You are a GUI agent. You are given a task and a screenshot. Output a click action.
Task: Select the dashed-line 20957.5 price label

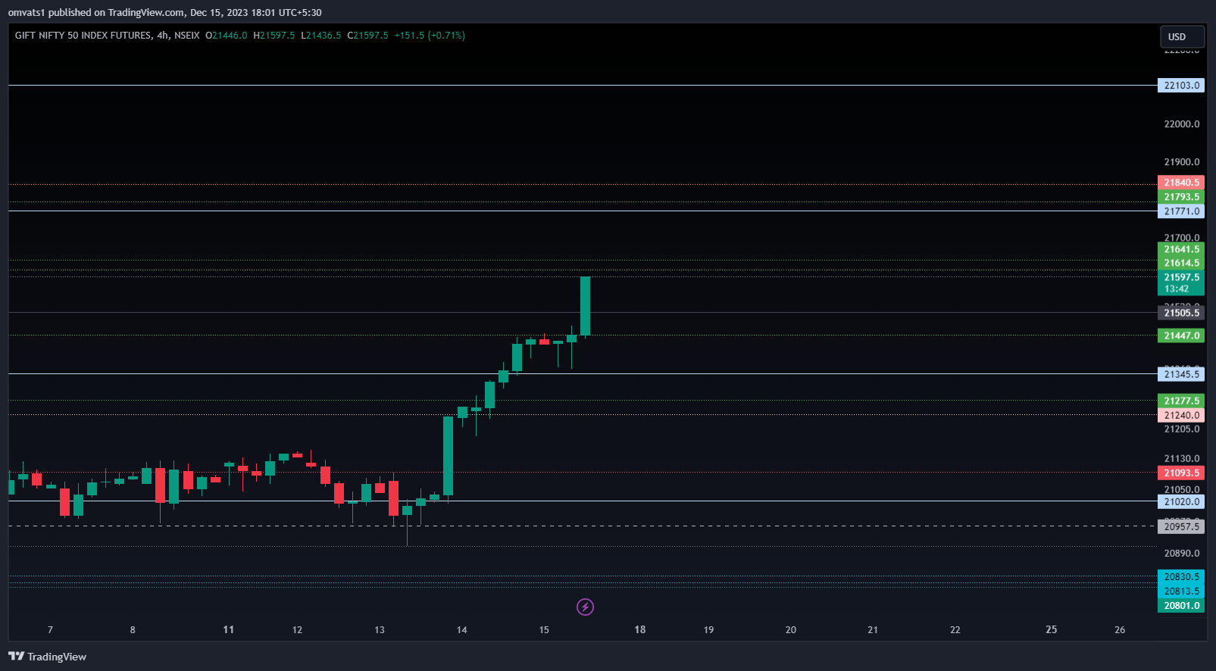tap(1181, 526)
